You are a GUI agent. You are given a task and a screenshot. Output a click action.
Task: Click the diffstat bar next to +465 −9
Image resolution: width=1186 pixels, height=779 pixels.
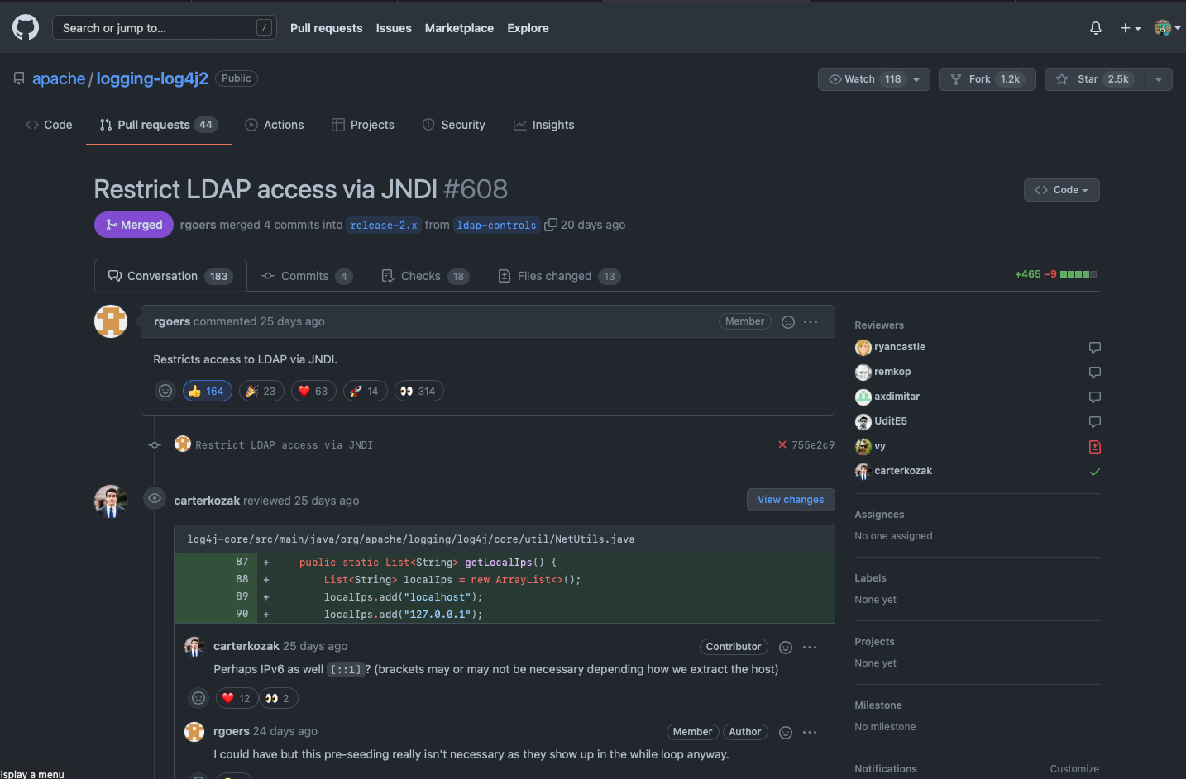[x=1078, y=274]
